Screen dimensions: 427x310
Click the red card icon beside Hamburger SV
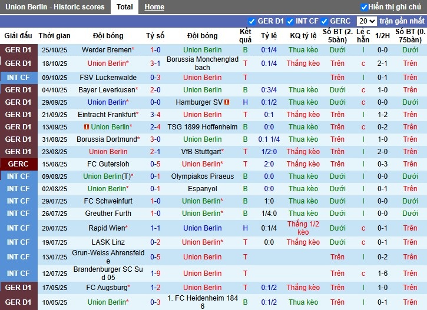tap(227, 102)
